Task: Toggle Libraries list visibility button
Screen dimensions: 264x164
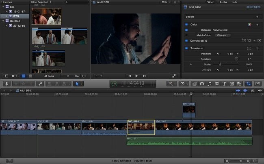Action: (x=6, y=76)
